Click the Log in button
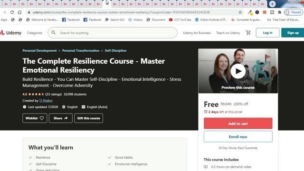Viewport: 304px width, 171px height. click(267, 33)
